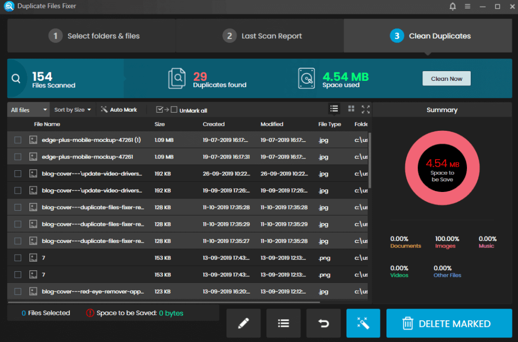Mark the first 7 png file checkbox
This screenshot has width=518, height=342.
pyautogui.click(x=18, y=258)
